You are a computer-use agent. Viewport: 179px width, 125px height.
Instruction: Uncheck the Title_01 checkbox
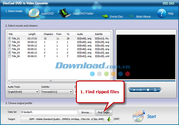[10, 38]
